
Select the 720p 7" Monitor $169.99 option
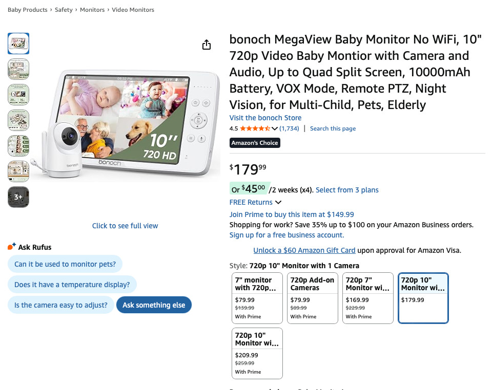coord(368,298)
